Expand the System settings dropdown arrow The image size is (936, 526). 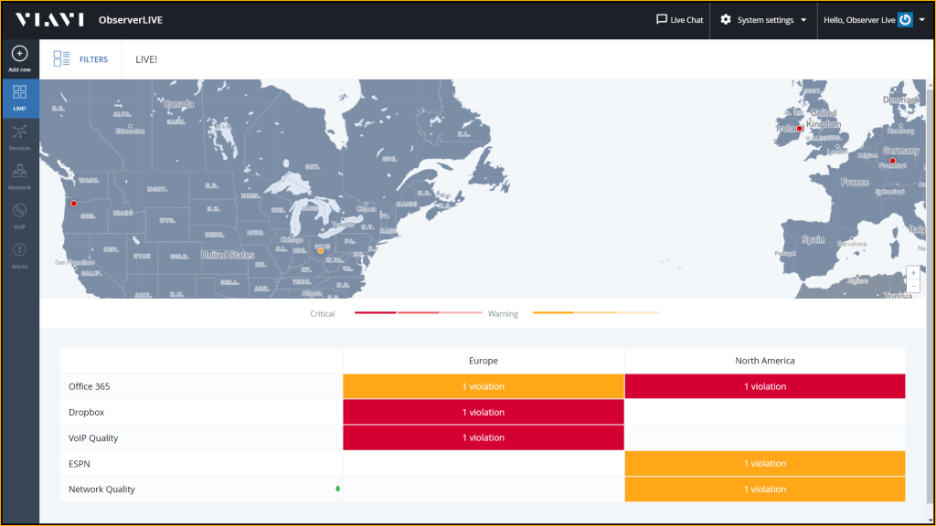tap(803, 20)
